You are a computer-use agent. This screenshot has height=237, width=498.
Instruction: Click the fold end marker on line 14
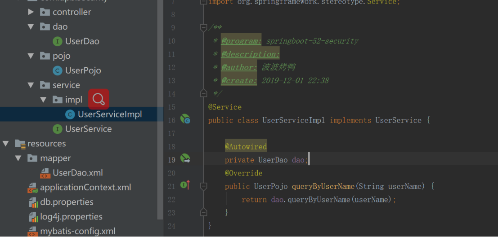(204, 93)
